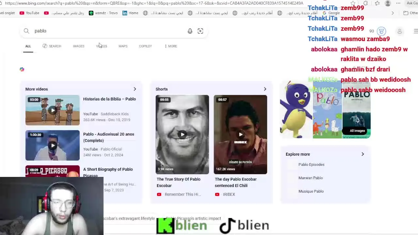The width and height of the screenshot is (418, 235).
Task: Expand More videos arrow
Action: point(135,89)
